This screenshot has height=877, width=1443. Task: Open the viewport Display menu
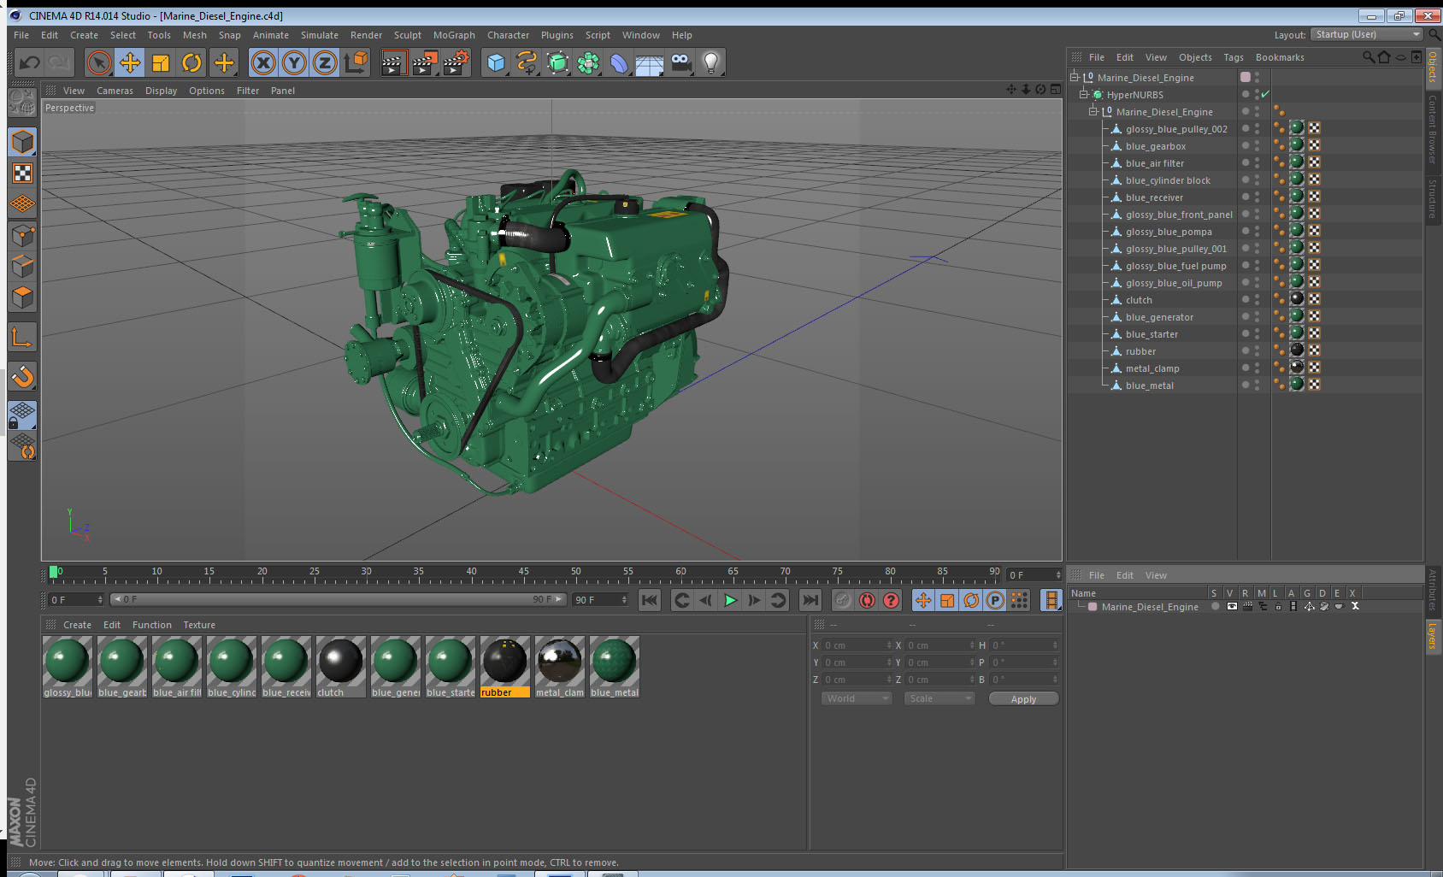coord(161,91)
